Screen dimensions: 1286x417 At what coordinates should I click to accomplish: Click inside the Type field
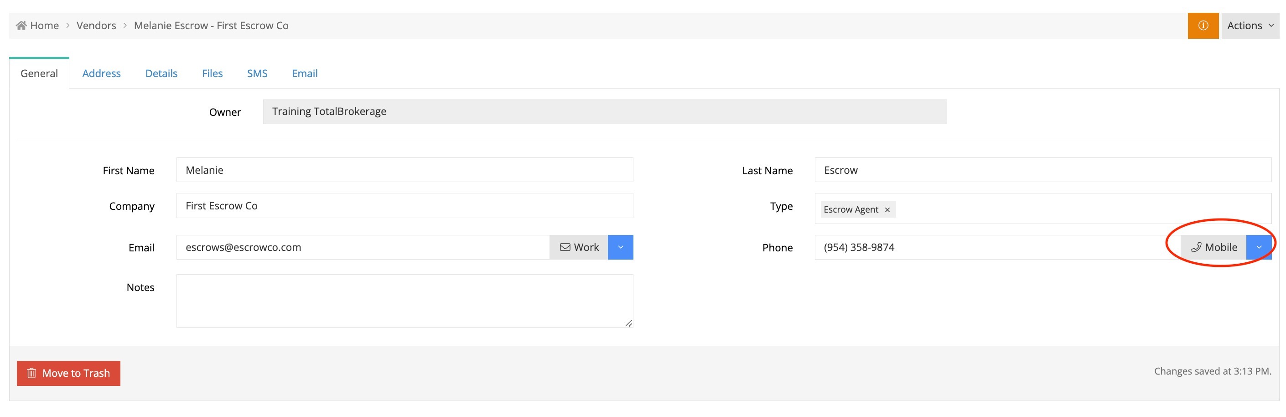[x=1043, y=209]
